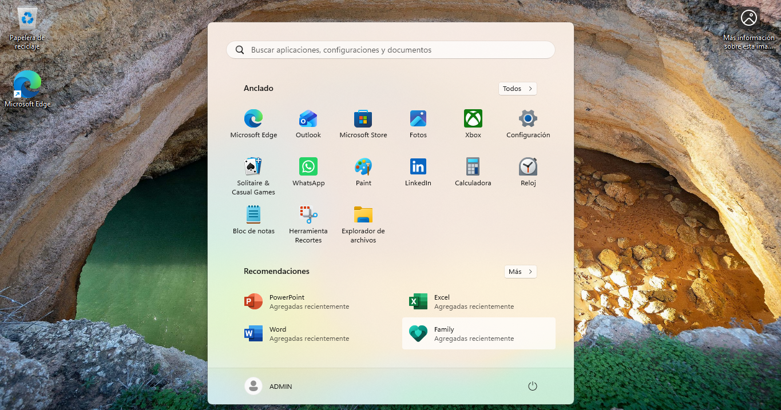Image resolution: width=781 pixels, height=410 pixels.
Task: Click the 'Recomendaciones' section heading
Action: 276,271
